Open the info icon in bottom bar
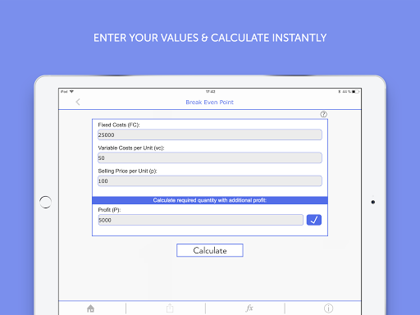The width and height of the screenshot is (420, 315). [x=328, y=308]
